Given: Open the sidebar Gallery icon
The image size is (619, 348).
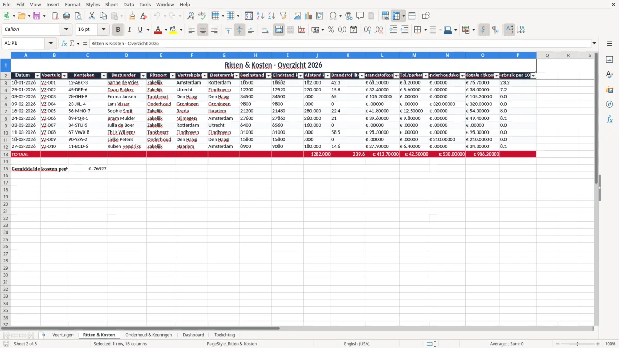Looking at the screenshot, I should [x=609, y=90].
